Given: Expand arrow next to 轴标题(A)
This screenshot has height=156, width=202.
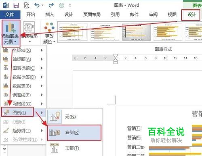Looking at the screenshot, I should tap(42, 59).
